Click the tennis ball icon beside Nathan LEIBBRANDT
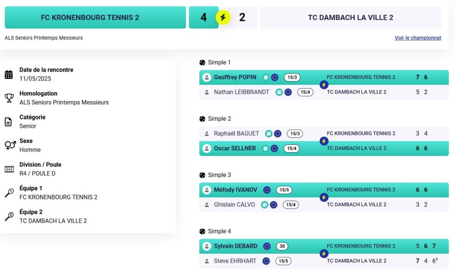The height and width of the screenshot is (277, 457). pos(279,92)
